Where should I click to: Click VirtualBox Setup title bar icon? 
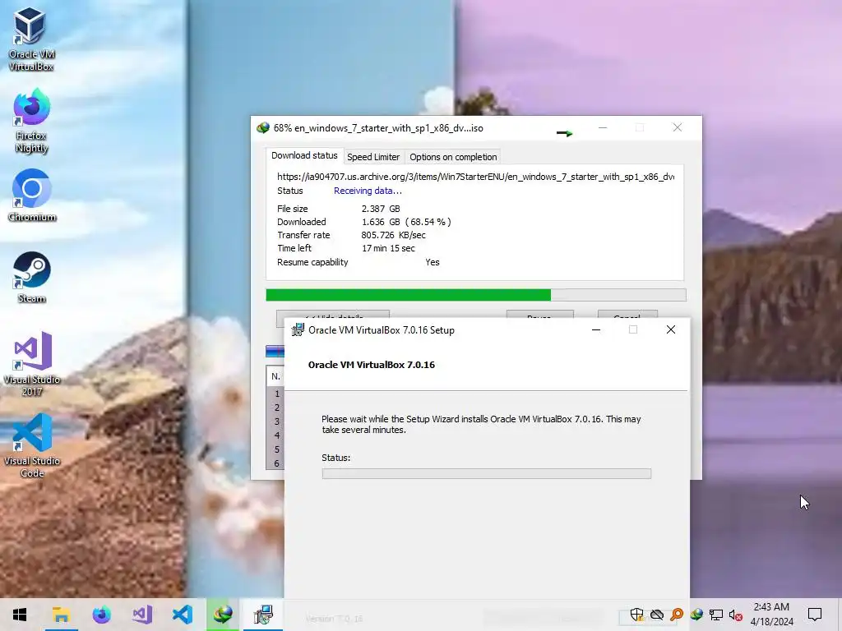click(x=297, y=330)
